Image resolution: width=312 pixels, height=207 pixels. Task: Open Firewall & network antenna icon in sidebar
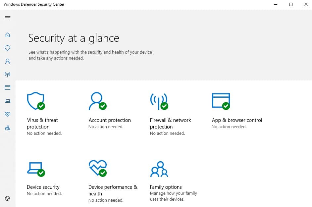pos(8,75)
